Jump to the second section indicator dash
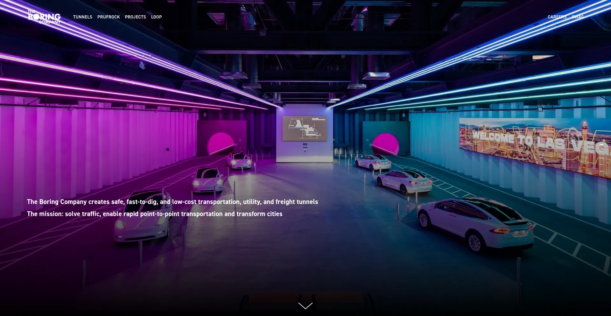The image size is (611, 316). click(601, 151)
